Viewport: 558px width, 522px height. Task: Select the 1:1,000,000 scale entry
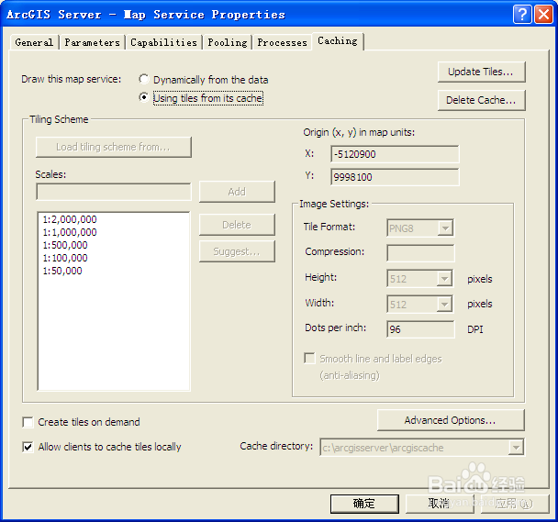click(70, 232)
